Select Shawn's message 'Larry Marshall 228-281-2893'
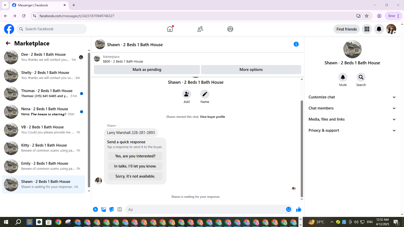 pos(131,133)
